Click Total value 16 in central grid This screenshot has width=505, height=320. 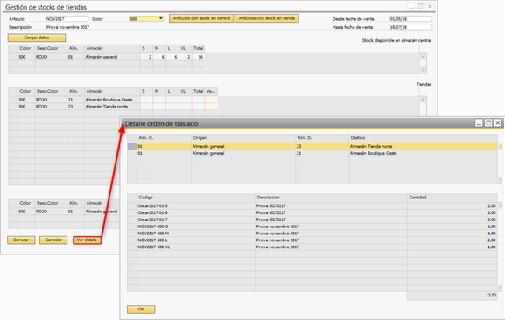[199, 57]
